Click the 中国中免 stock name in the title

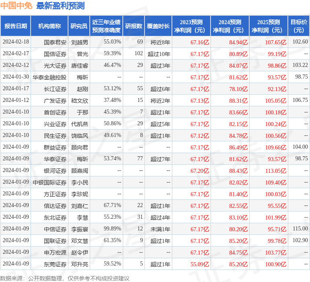pos(17,6)
